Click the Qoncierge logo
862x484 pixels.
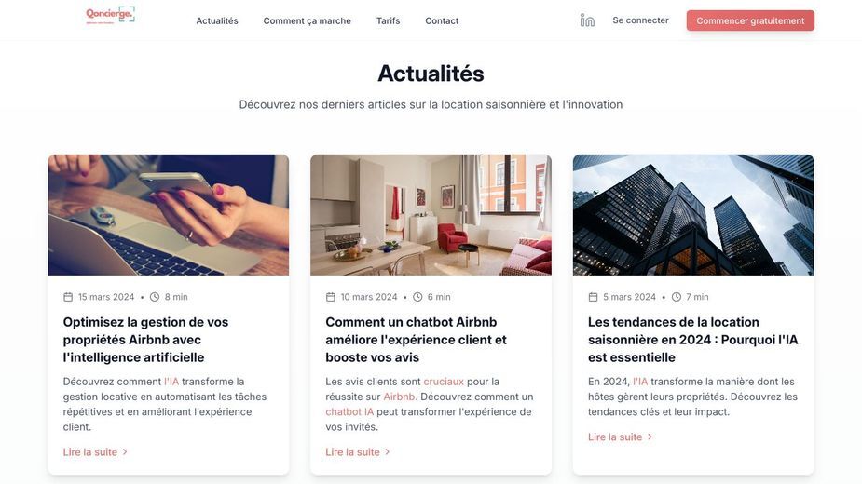click(x=110, y=15)
